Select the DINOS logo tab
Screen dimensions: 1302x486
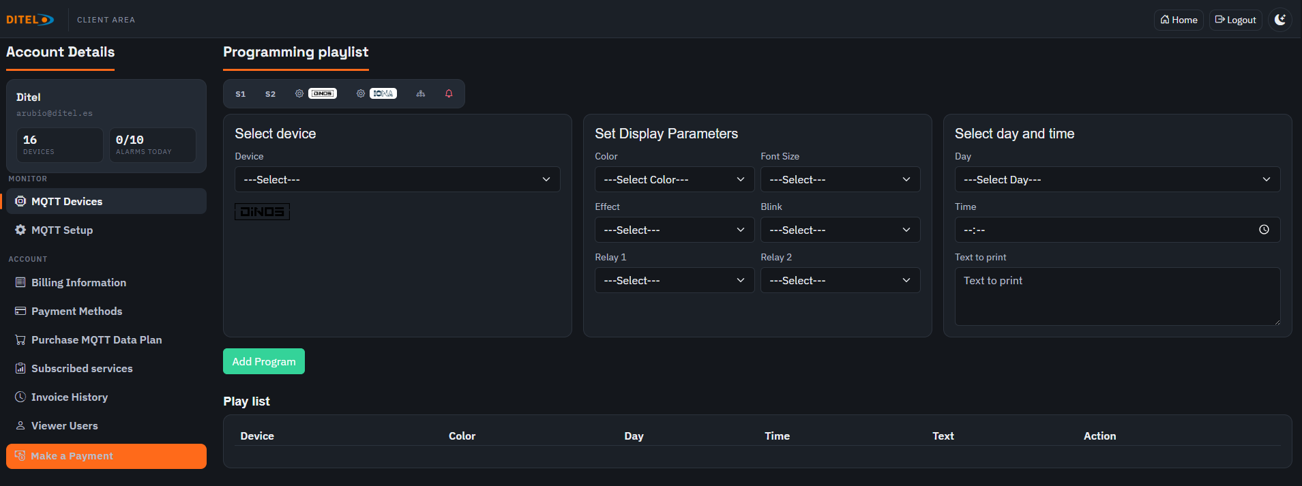323,93
